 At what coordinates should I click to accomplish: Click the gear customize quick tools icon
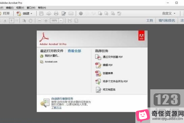[x=81, y=13]
